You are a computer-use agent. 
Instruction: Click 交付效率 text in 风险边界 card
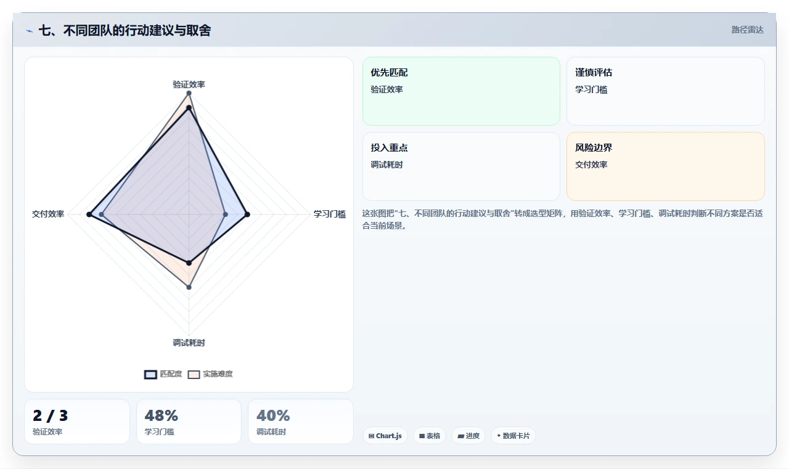(x=591, y=165)
